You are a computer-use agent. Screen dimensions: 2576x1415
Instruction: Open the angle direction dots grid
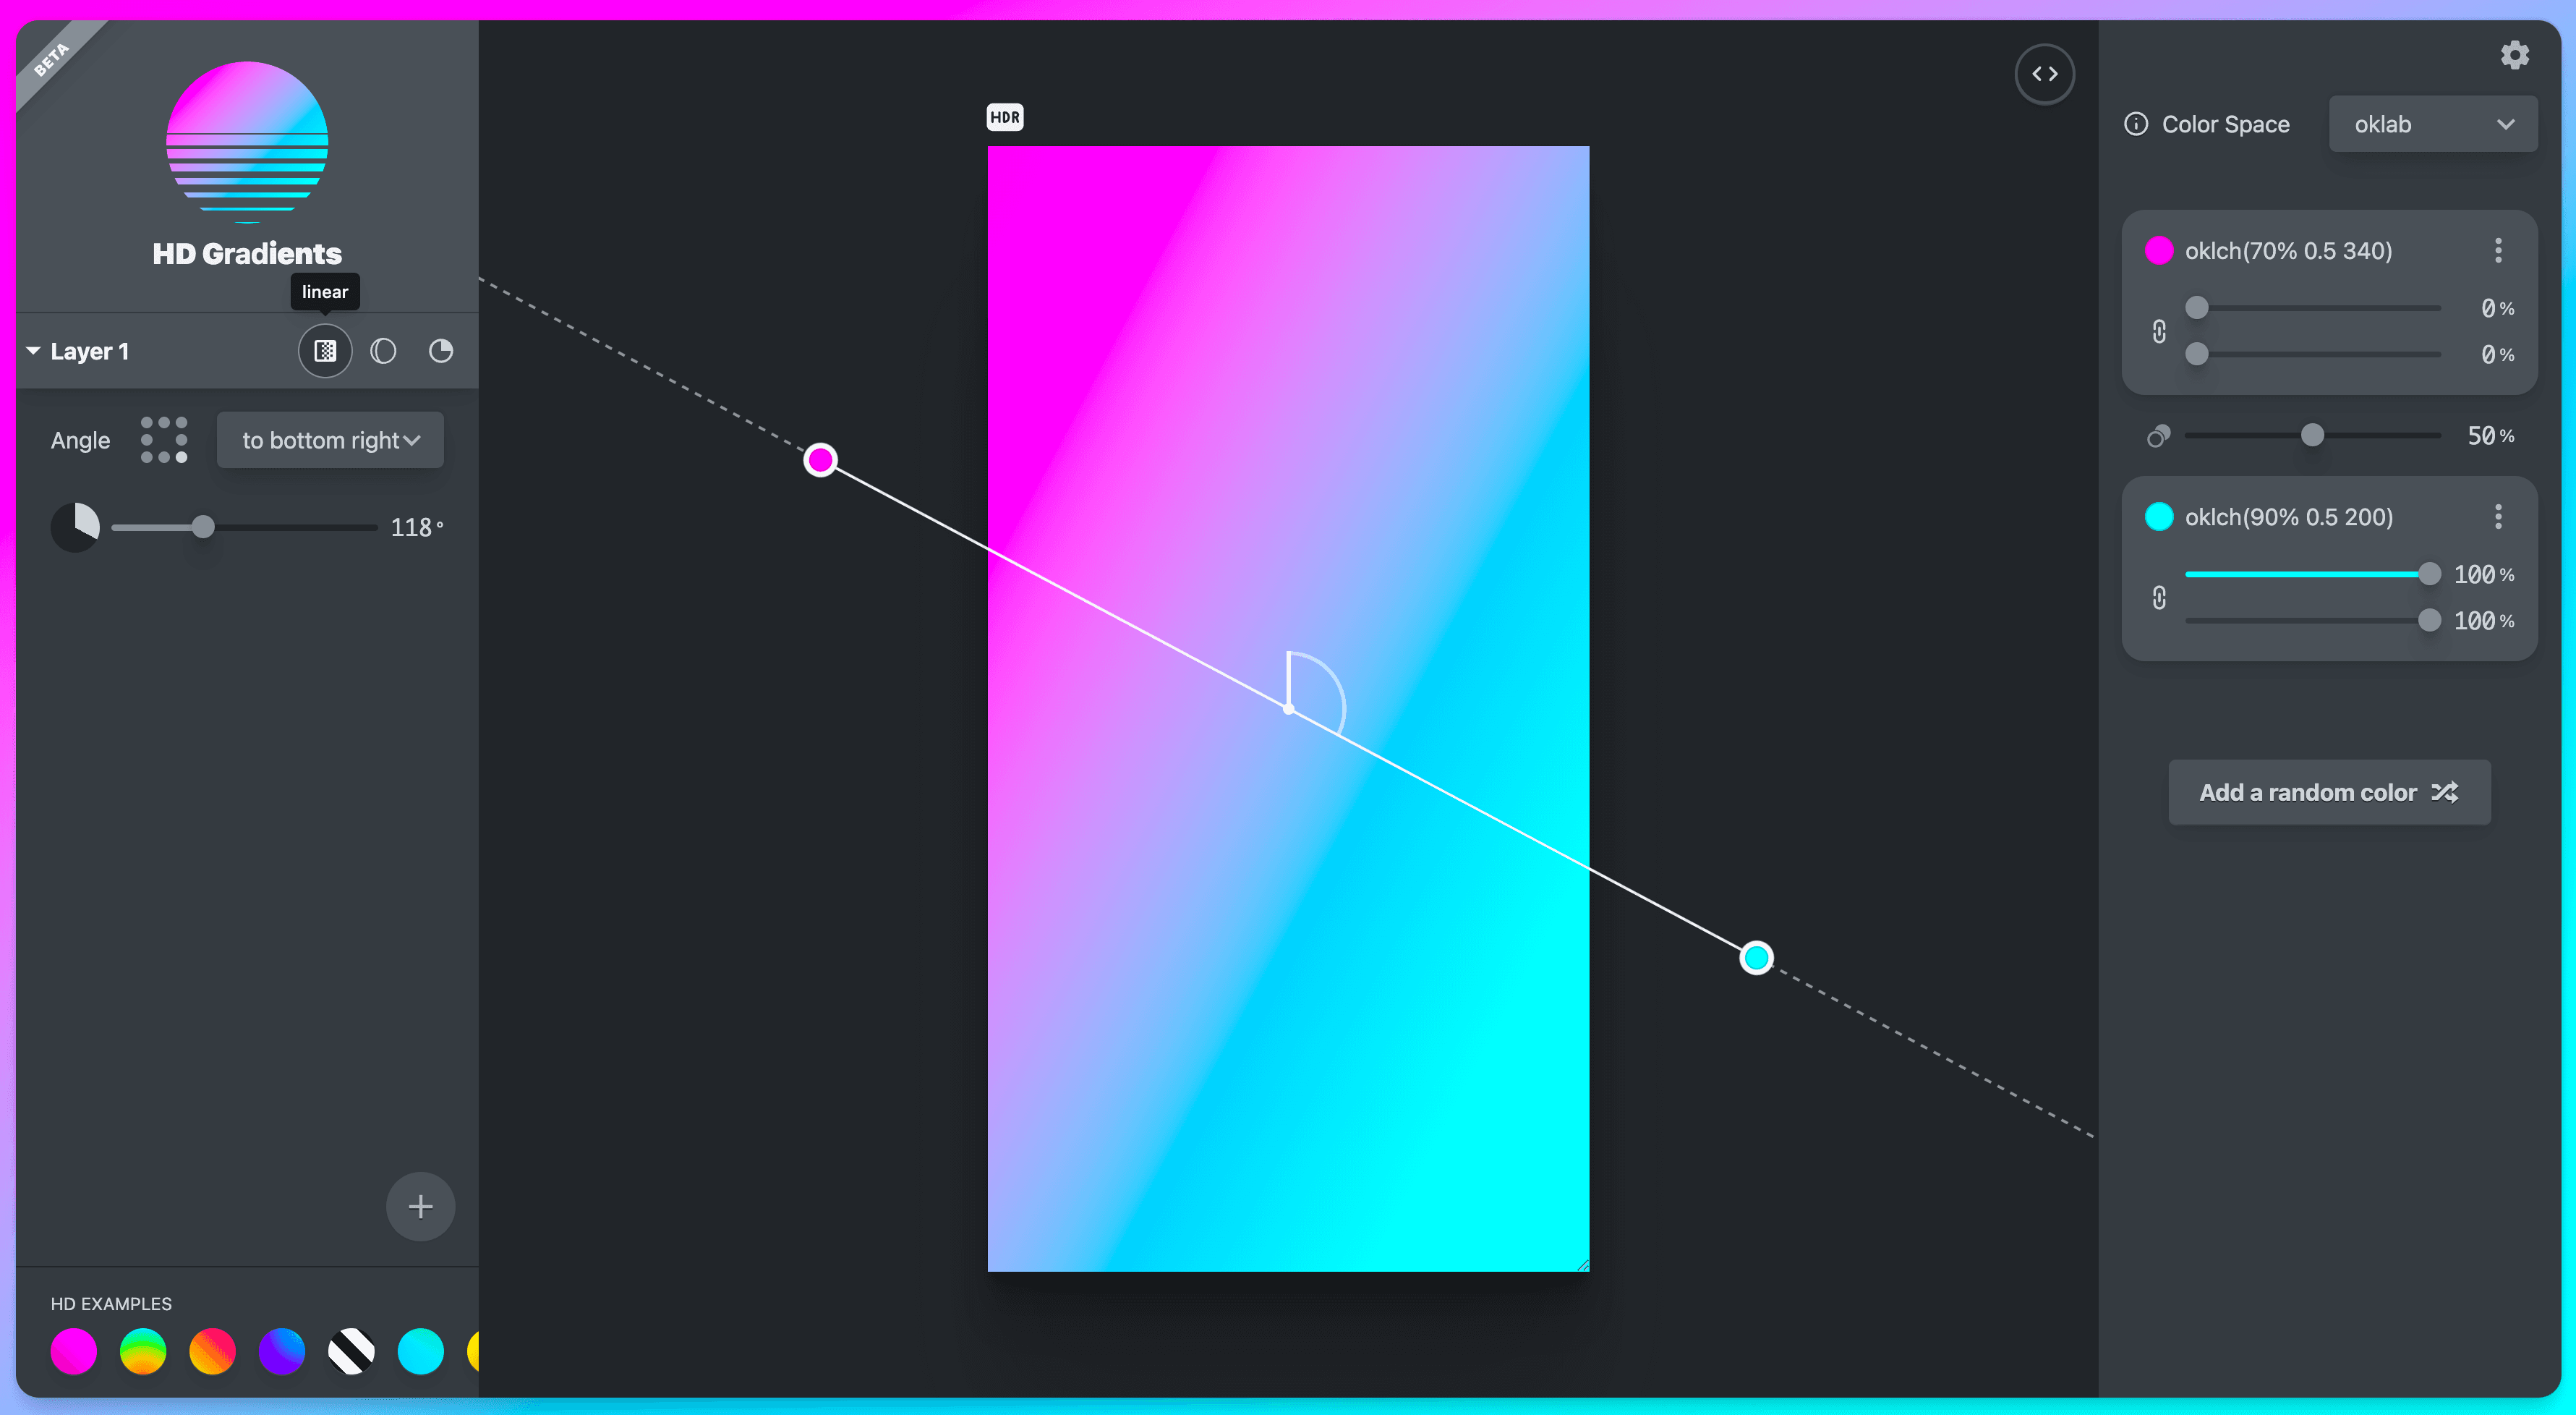click(164, 440)
